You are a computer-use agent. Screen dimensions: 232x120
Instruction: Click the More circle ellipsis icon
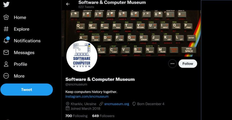tap(6, 76)
